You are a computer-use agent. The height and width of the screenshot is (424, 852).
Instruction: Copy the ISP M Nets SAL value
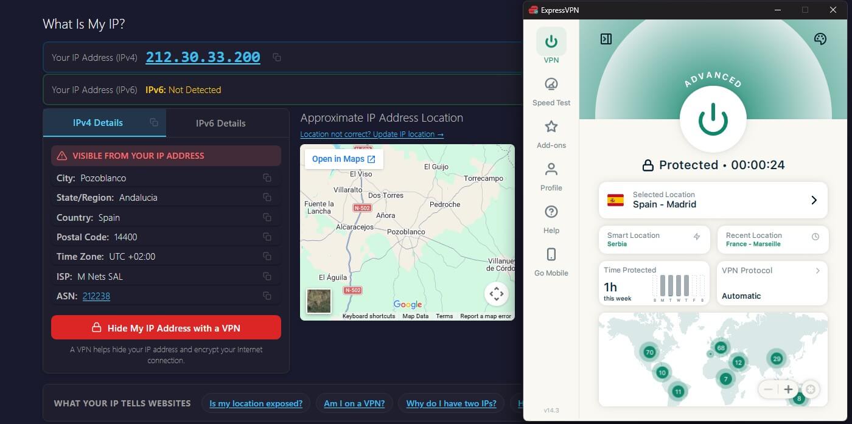point(267,276)
